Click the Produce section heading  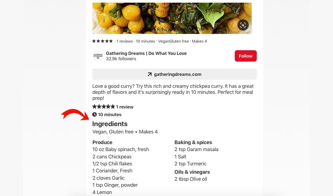click(102, 142)
